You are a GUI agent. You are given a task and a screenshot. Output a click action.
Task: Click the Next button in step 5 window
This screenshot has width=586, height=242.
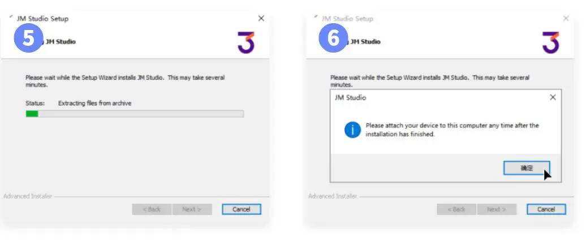[x=192, y=209]
